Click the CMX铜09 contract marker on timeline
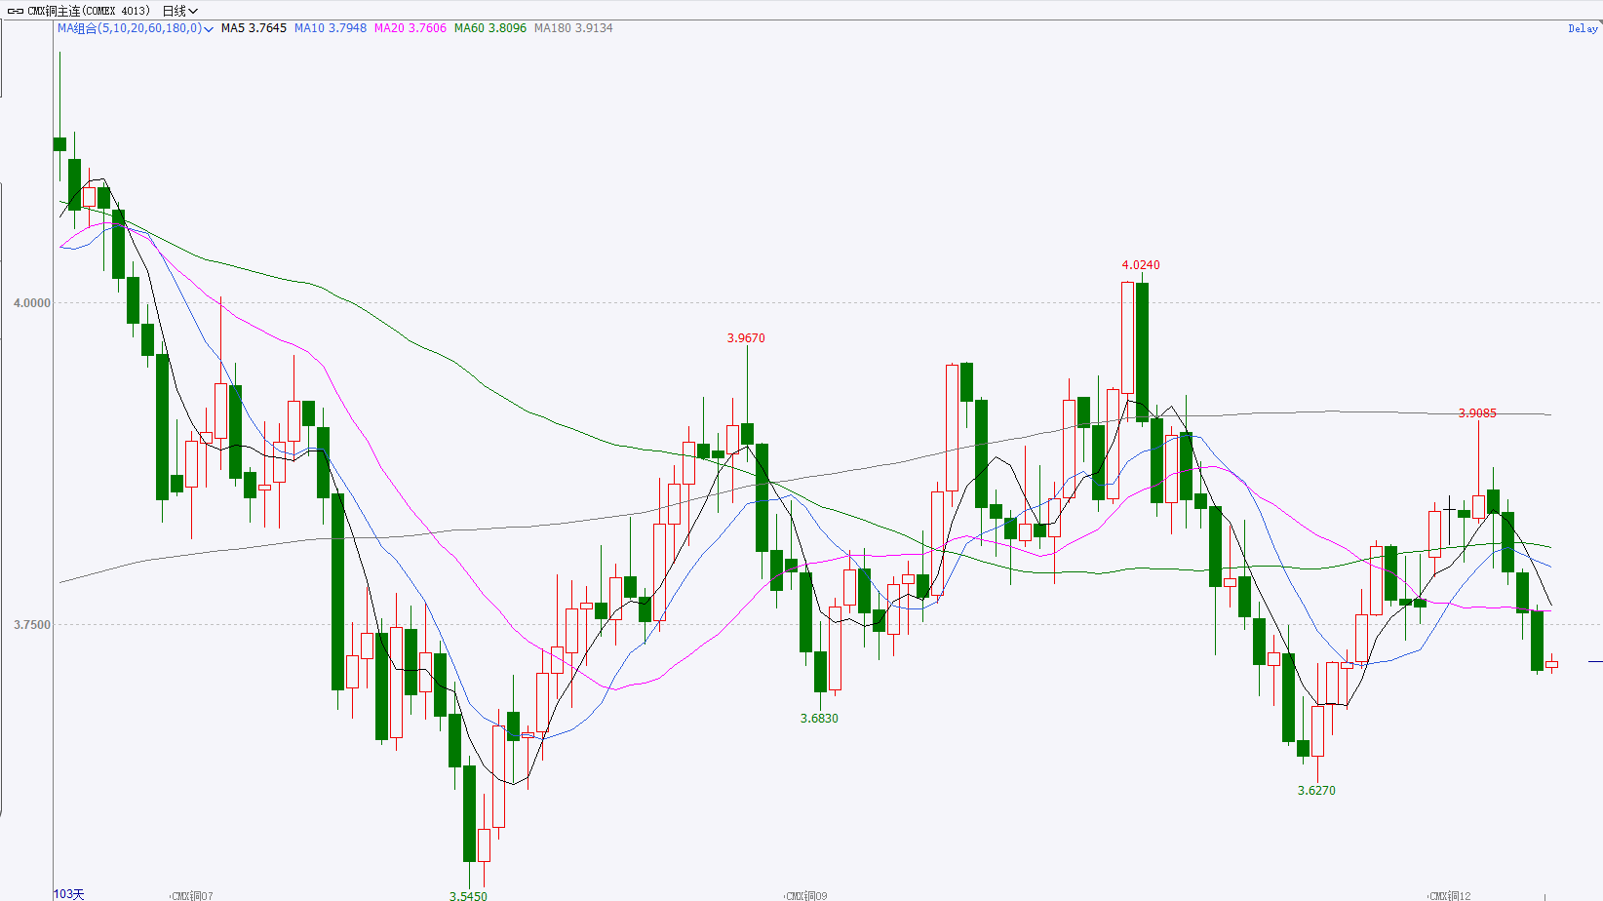This screenshot has width=1603, height=901. 806,895
